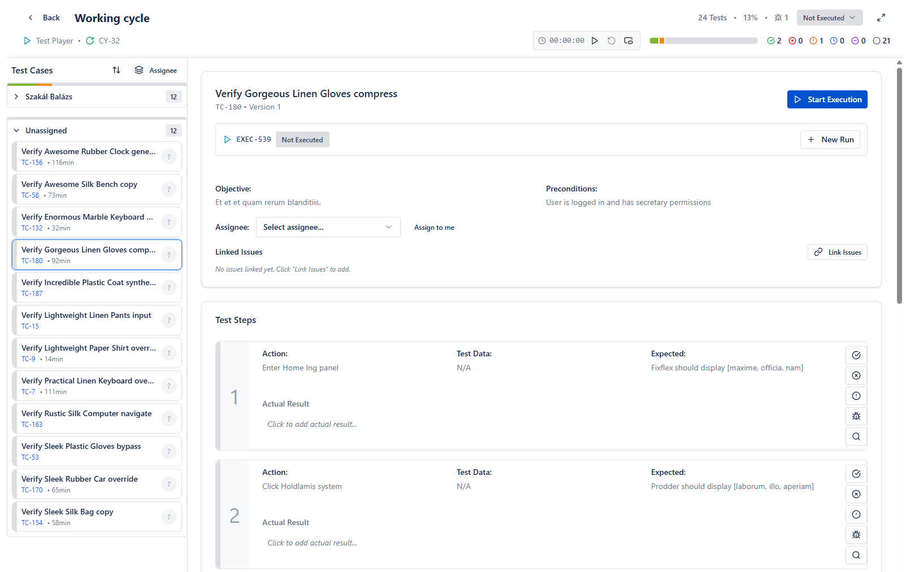The image size is (919, 572).
Task: Open the Not Executed status dropdown
Action: [829, 18]
